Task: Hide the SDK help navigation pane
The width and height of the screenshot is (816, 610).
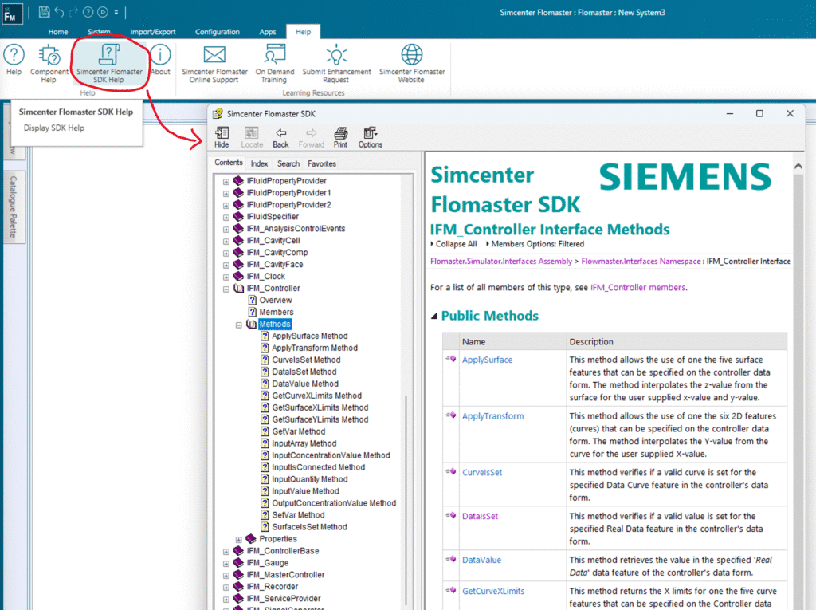Action: (222, 137)
